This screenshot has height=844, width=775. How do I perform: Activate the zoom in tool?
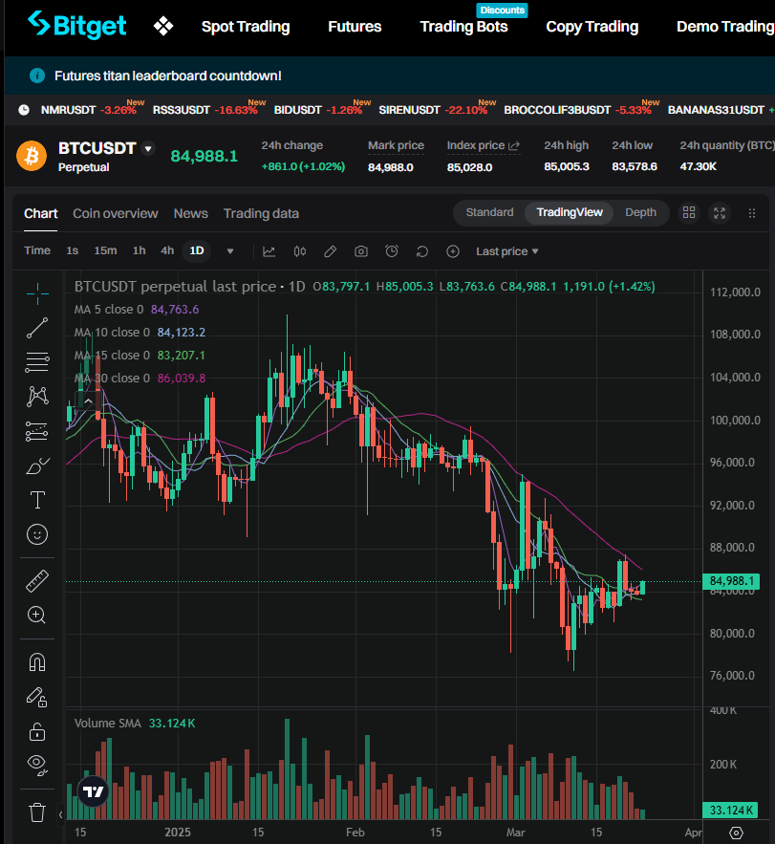[x=37, y=615]
